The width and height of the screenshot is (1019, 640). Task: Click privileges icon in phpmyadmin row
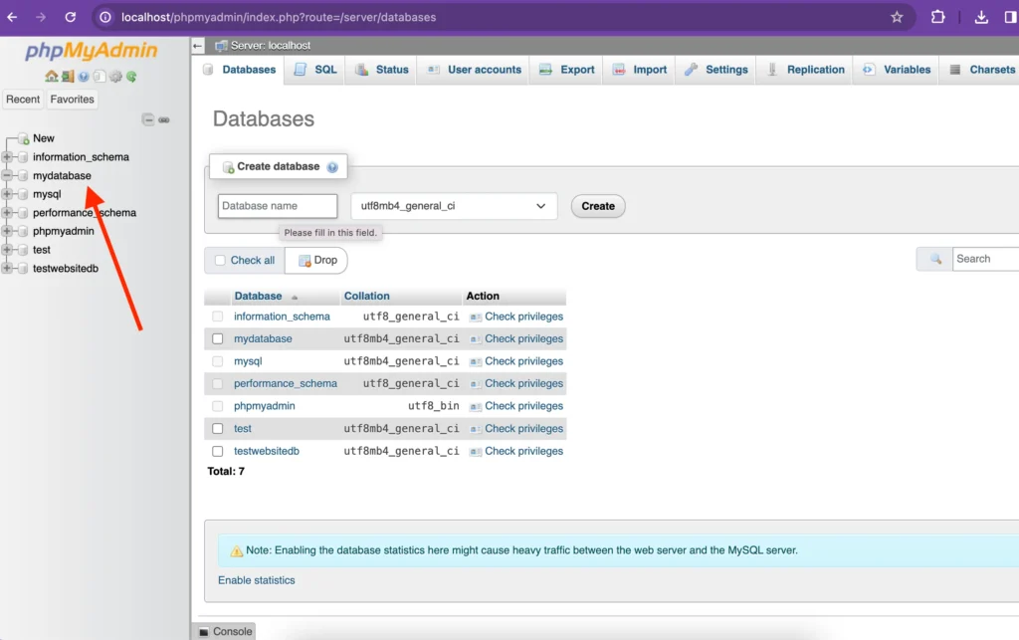pyautogui.click(x=475, y=407)
